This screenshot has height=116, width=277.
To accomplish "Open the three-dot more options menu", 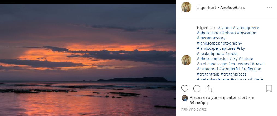I will (269, 7).
